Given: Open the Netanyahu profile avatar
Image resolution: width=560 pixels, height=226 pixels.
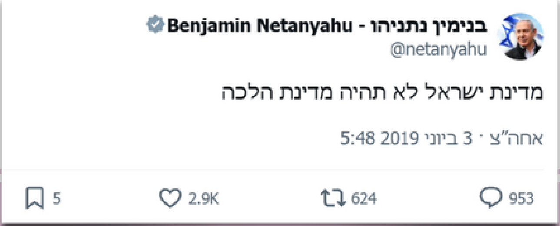Looking at the screenshot, I should (x=521, y=36).
